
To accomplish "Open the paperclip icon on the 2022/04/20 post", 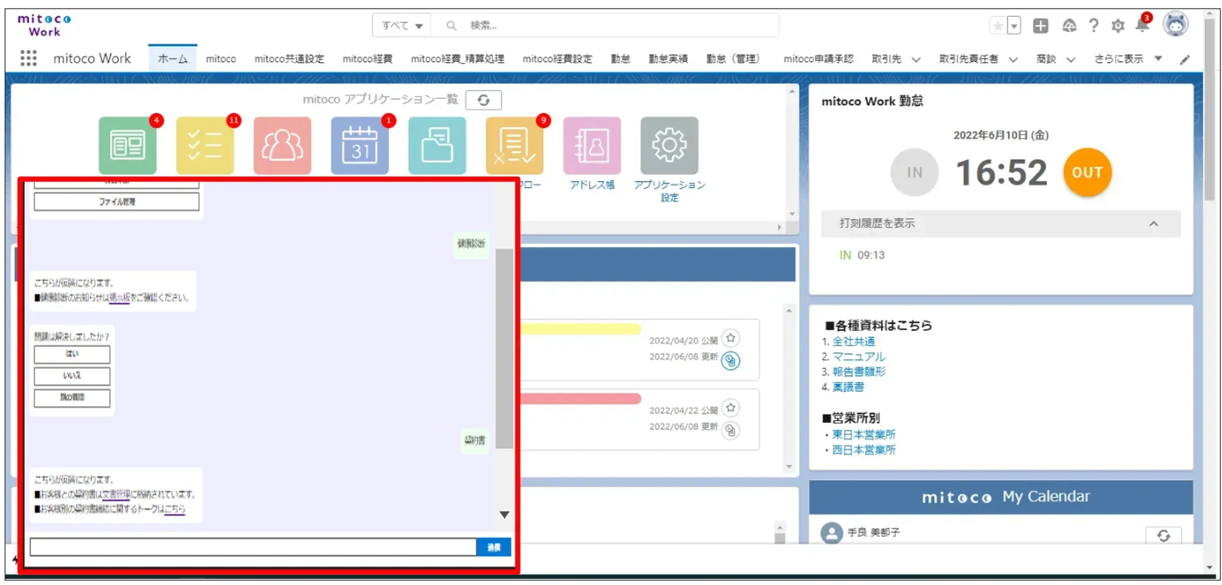I will tap(730, 360).
